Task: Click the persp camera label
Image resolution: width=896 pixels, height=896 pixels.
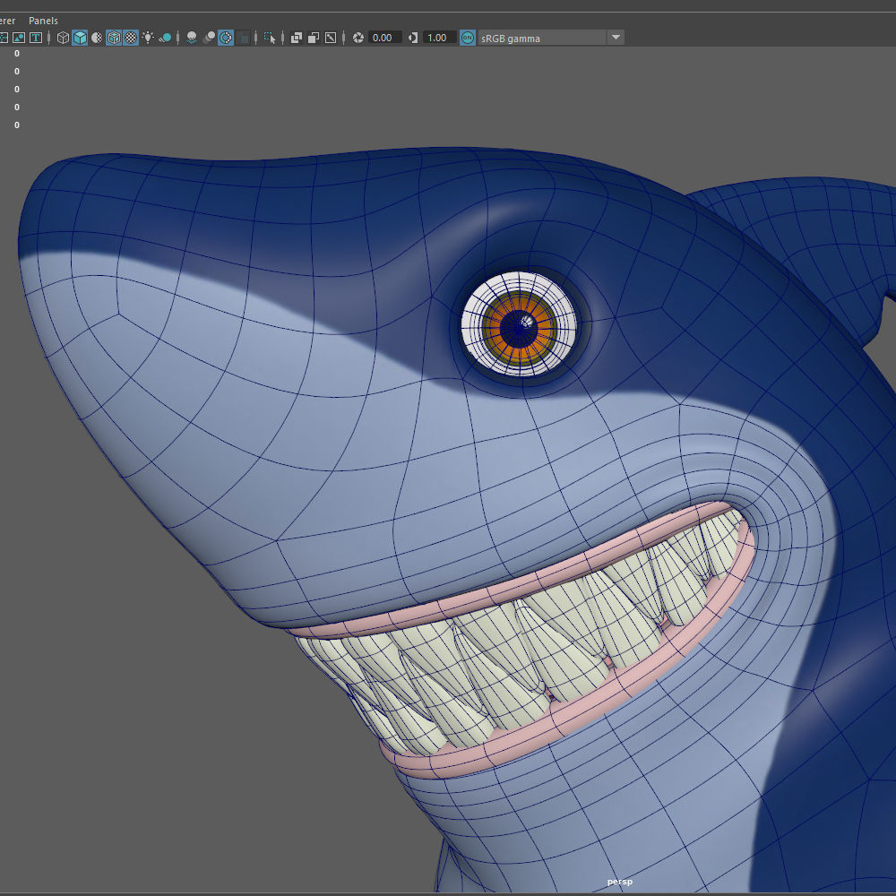Action: [619, 882]
